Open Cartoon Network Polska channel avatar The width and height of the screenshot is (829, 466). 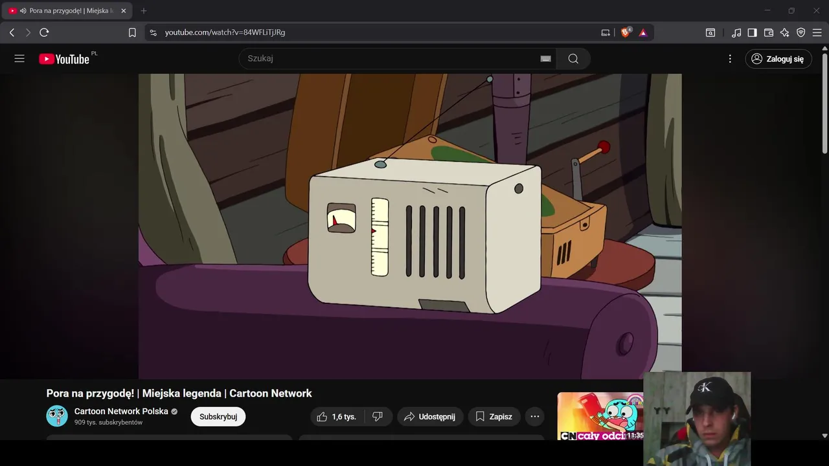click(x=57, y=416)
